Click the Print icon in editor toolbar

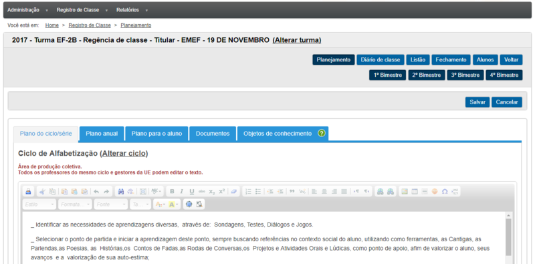pos(28,191)
